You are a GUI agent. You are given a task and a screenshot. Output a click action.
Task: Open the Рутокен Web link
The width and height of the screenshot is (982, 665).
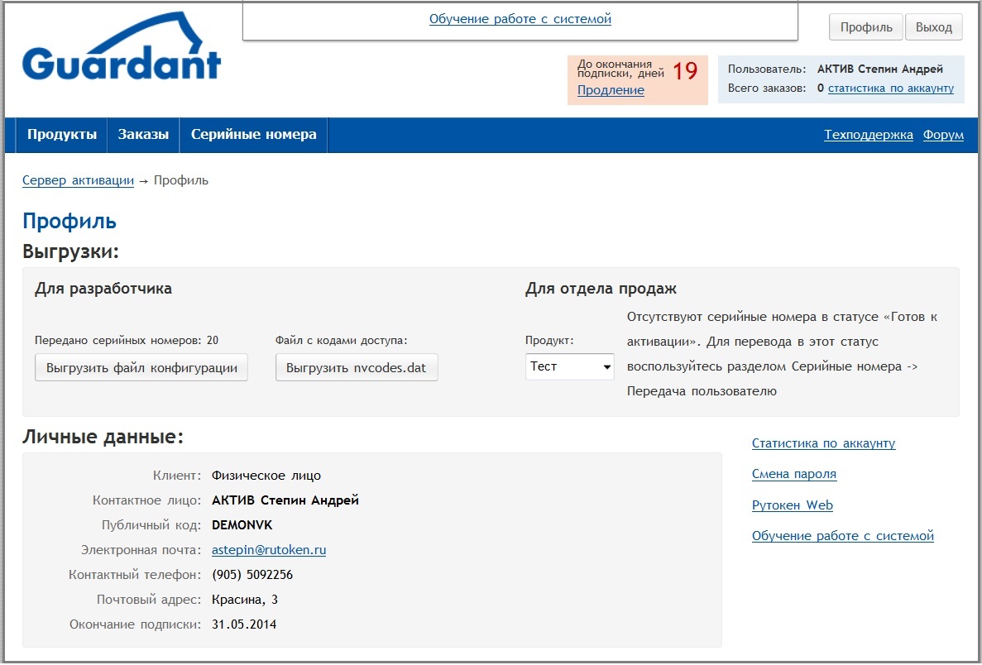click(792, 505)
